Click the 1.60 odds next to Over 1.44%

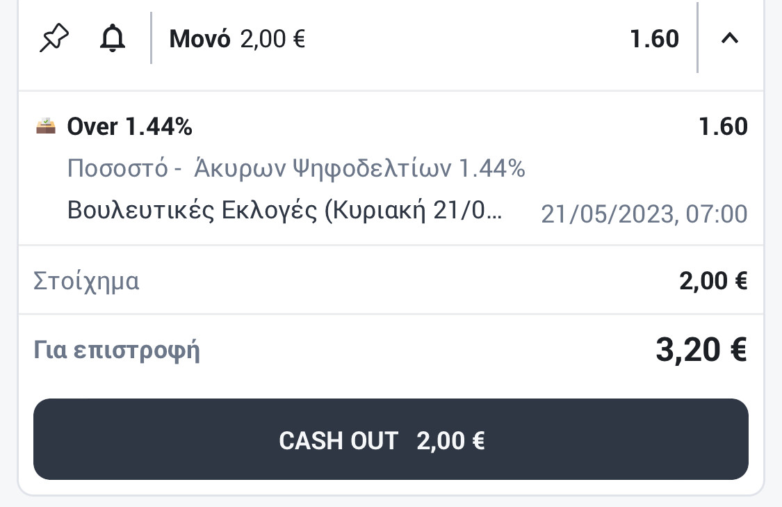[723, 127]
